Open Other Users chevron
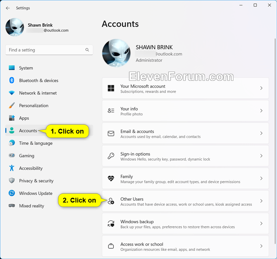This screenshot has height=259, width=277. pos(261,201)
